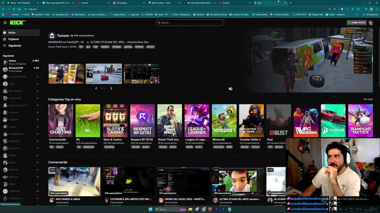Show previous featured streams arrow
This screenshot has height=213, width=380.
coord(96,88)
